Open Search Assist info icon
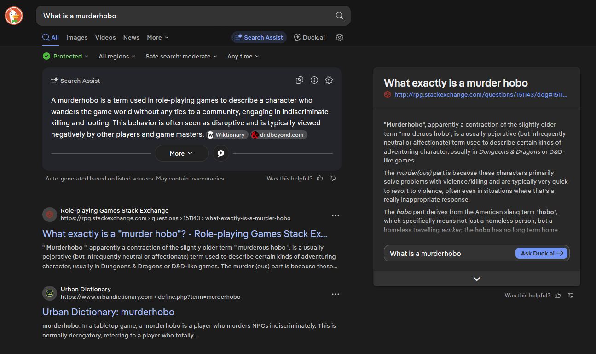Image resolution: width=596 pixels, height=354 pixels. click(x=314, y=81)
